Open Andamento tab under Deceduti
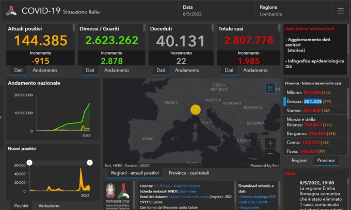351x210 pixels. coord(187,70)
